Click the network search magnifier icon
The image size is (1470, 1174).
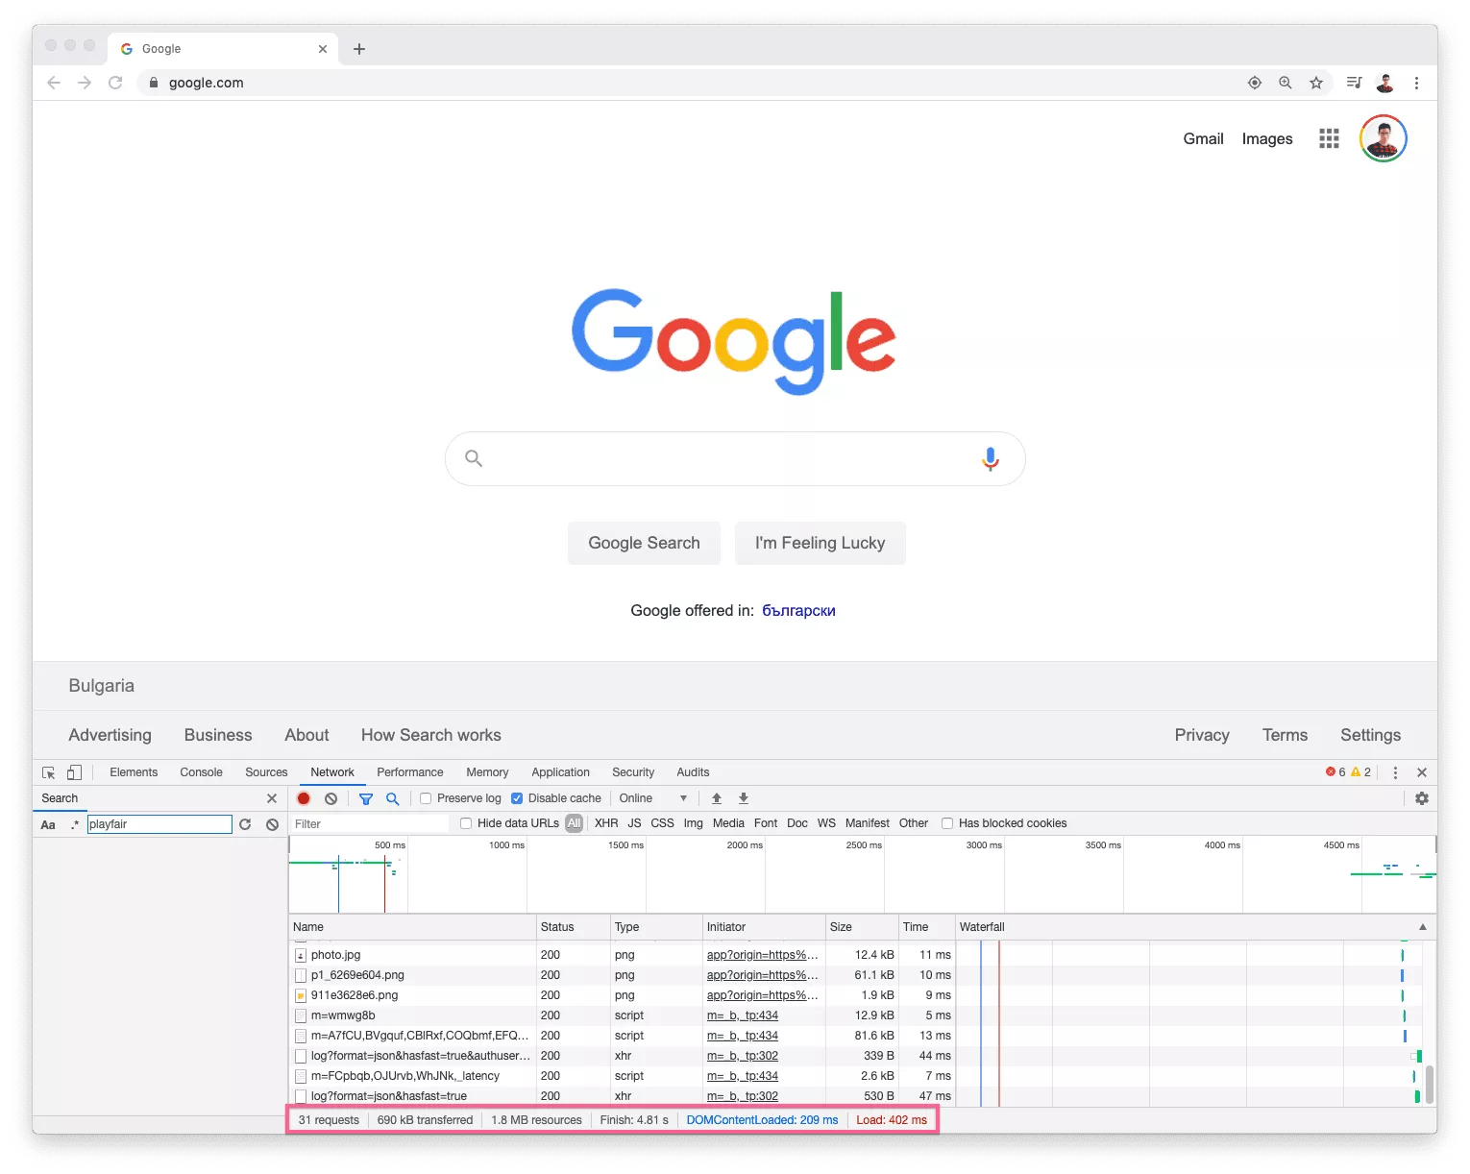click(393, 798)
